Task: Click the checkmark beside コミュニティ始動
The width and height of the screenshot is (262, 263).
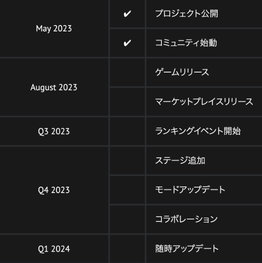Action: (x=127, y=43)
